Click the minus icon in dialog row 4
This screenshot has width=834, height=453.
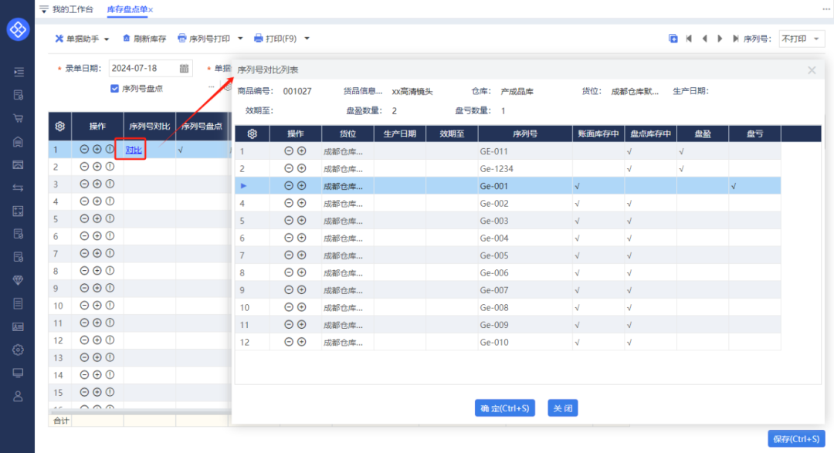tap(289, 203)
